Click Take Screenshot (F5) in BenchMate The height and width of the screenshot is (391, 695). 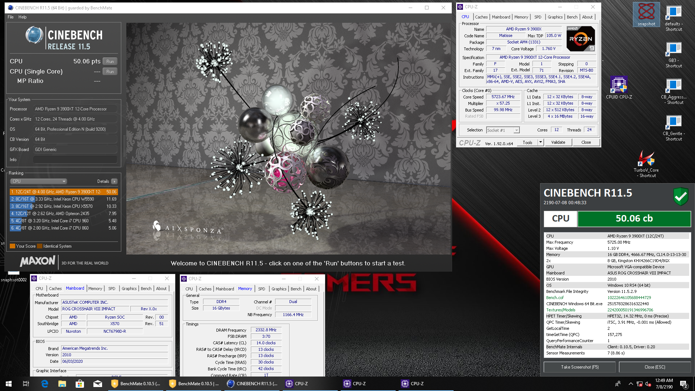click(x=580, y=367)
